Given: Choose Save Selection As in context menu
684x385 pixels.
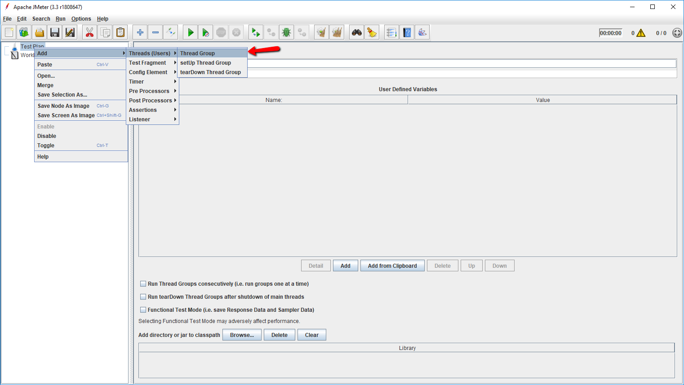Looking at the screenshot, I should pos(62,95).
